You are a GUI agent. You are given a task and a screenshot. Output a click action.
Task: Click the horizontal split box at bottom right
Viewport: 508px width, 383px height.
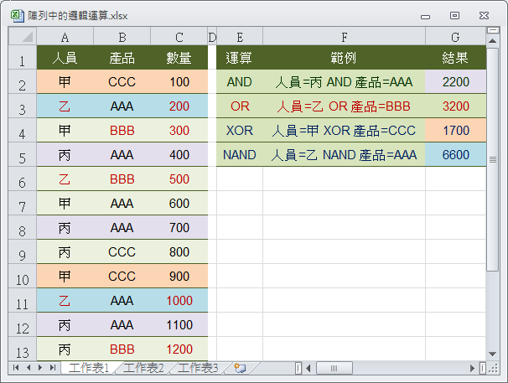483,368
